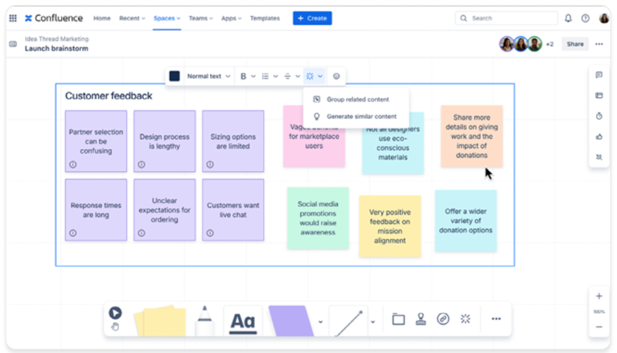
Task: Click the link tool in bottom toolbar
Action: pos(443,318)
